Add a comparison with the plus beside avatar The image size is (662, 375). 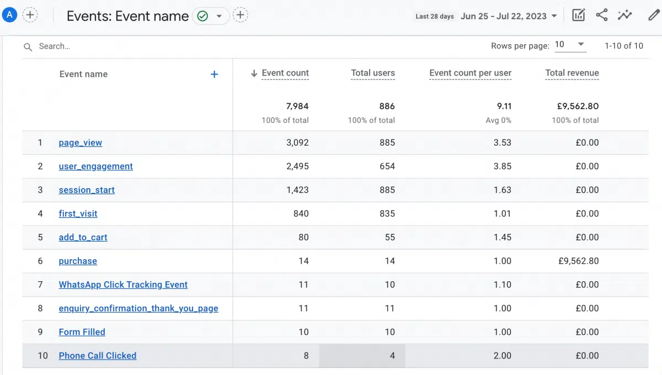pyautogui.click(x=30, y=15)
